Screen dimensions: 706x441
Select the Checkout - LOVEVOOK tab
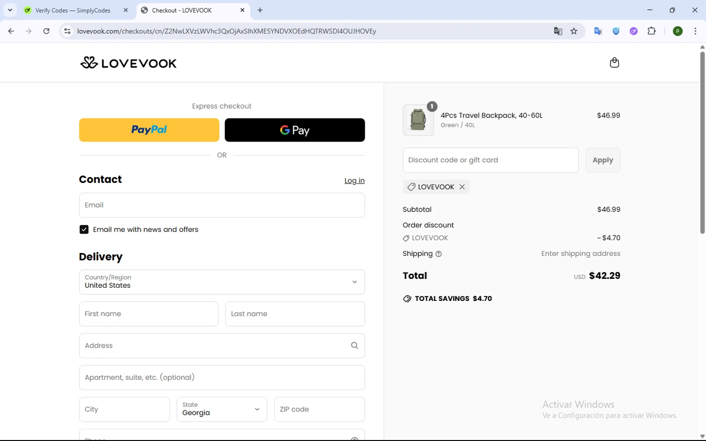click(182, 10)
